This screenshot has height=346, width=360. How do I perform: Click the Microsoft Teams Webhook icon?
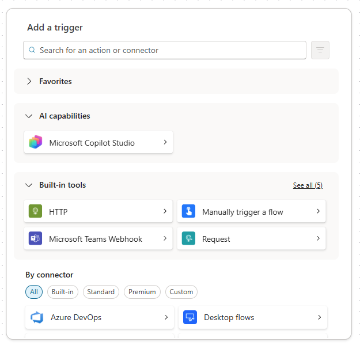35,238
